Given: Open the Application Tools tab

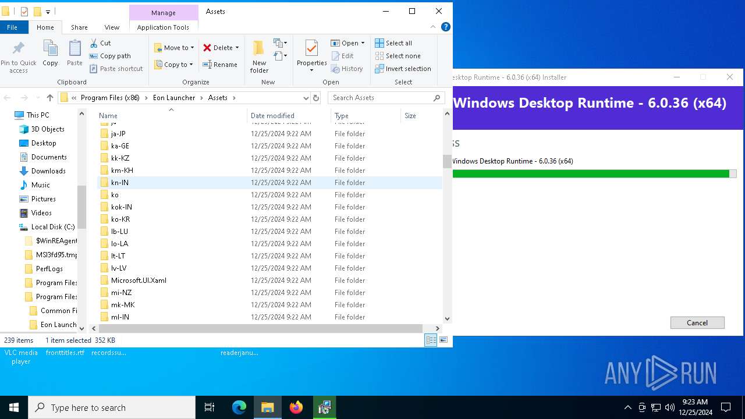Looking at the screenshot, I should pyautogui.click(x=163, y=27).
